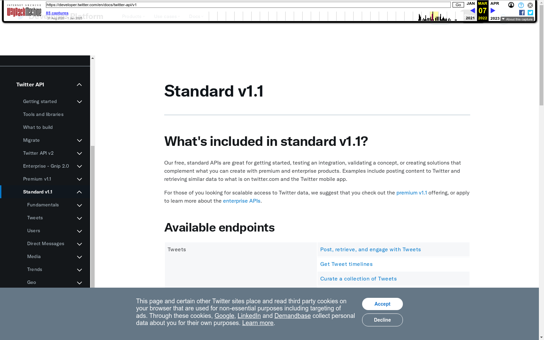Image resolution: width=544 pixels, height=340 pixels.
Task: Select year 2021 in the timeline
Action: [470, 18]
